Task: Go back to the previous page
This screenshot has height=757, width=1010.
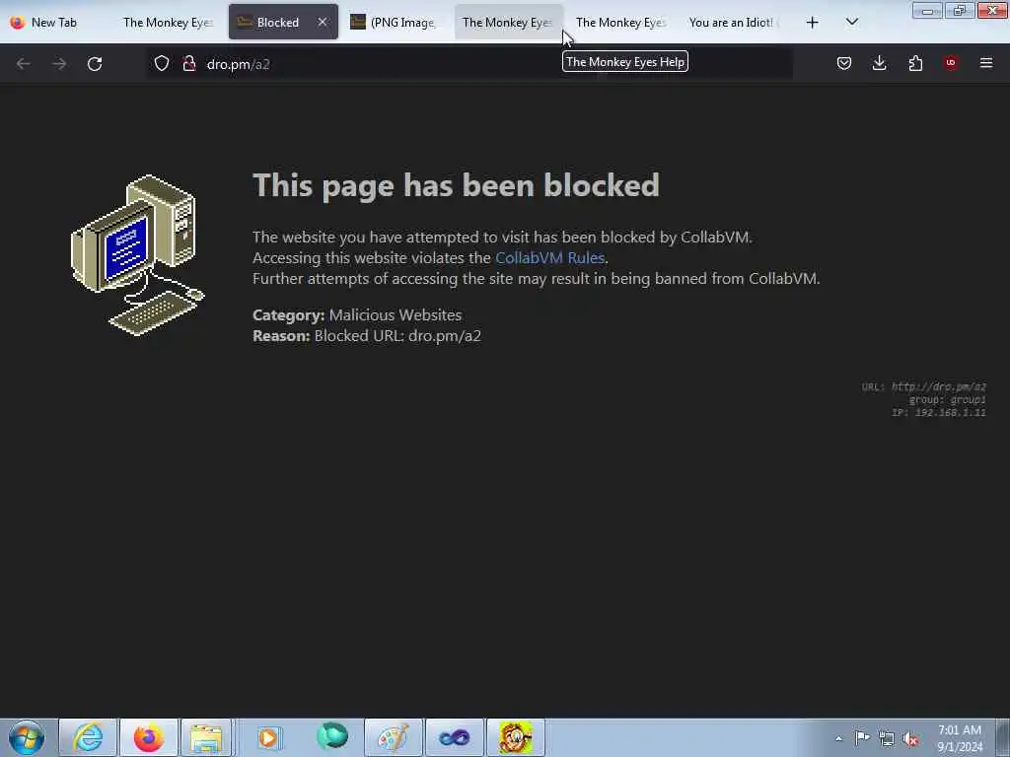Action: point(24,64)
